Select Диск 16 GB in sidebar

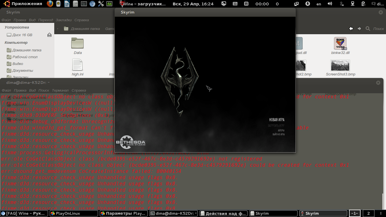pos(22,35)
